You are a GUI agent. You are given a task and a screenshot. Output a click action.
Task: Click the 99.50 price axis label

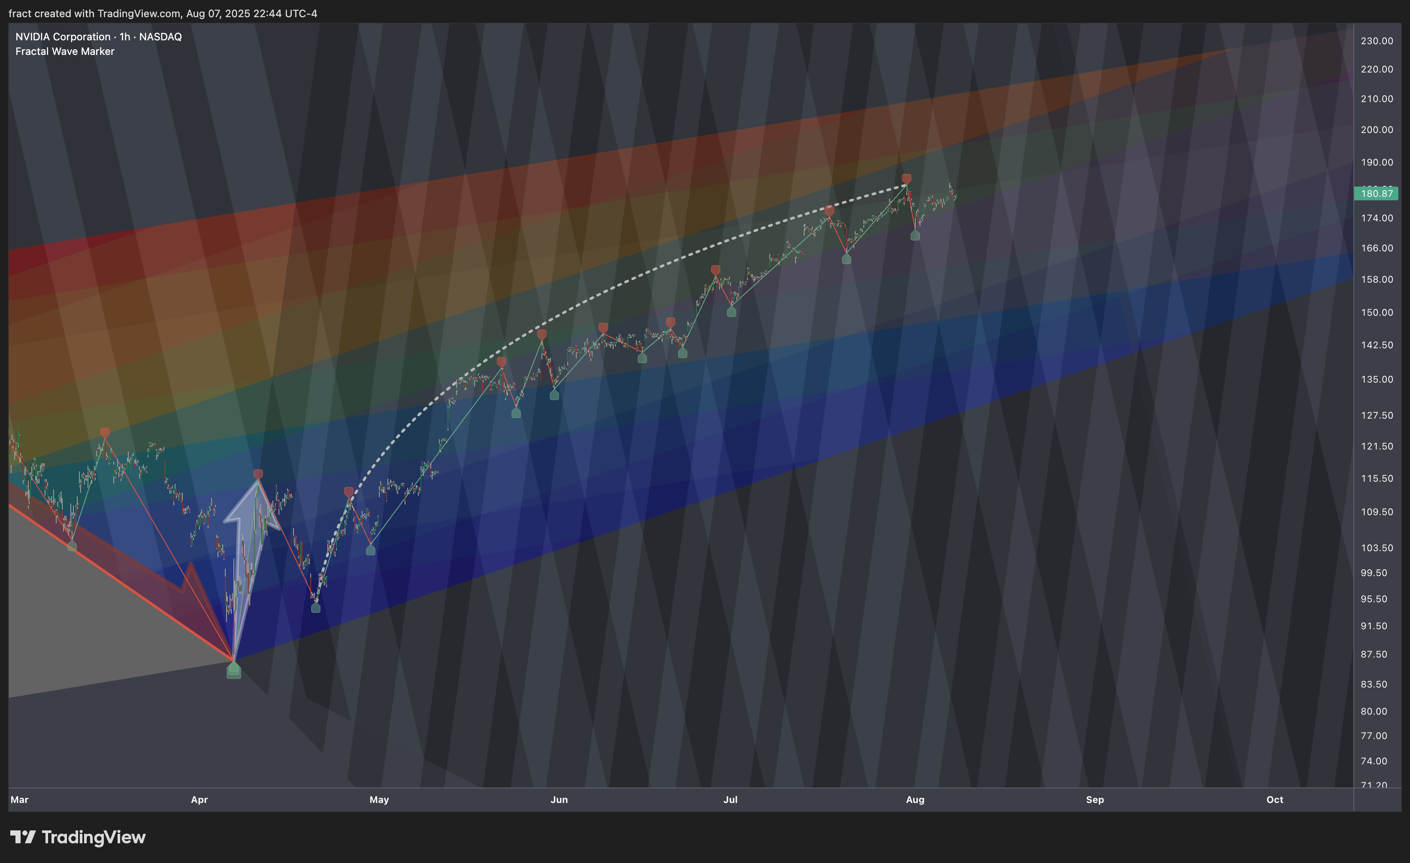(1374, 573)
